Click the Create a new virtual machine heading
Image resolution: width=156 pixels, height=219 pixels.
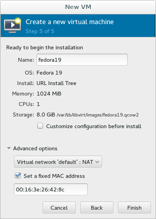69,22
